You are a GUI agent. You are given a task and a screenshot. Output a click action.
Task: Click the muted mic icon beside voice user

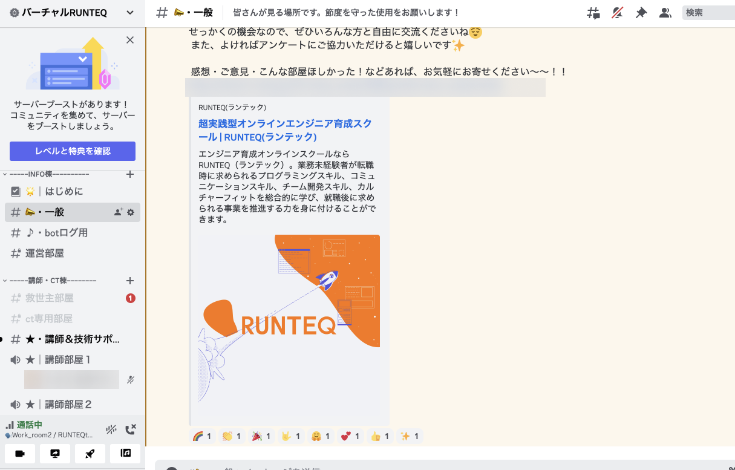(x=130, y=380)
